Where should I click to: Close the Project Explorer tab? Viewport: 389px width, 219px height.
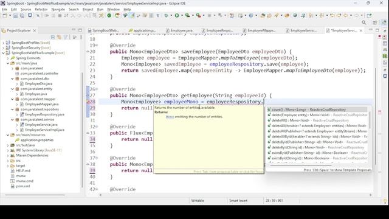35,30
